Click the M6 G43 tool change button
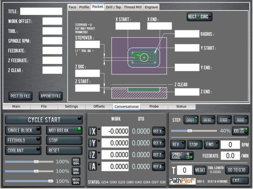This screenshot has width=253, height=189. click(x=200, y=170)
